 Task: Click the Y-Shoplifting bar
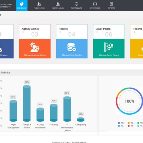[81, 119]
